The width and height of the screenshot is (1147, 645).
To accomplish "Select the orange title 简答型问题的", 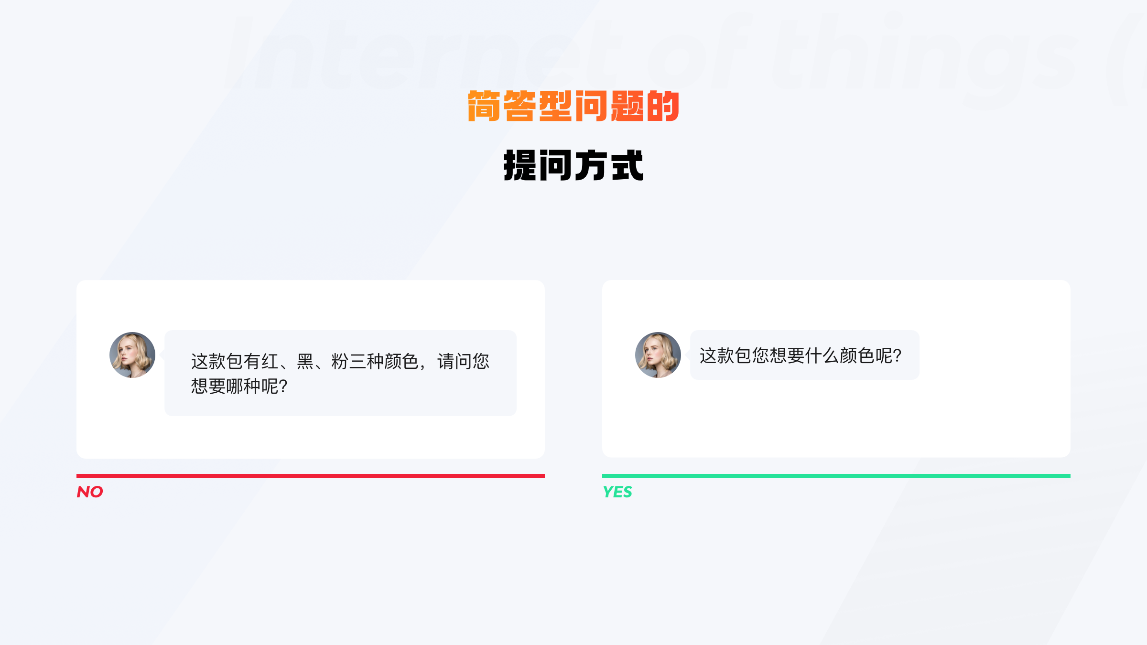I will click(573, 106).
